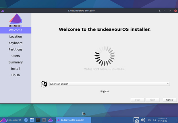Image resolution: width=178 pixels, height=123 pixels.
Task: Click the EndeavourOS logo in the sidebar
Action: (x=16, y=20)
